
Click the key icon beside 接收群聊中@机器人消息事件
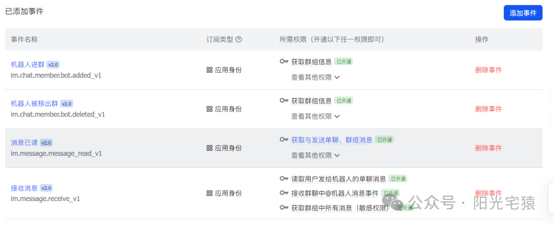[x=284, y=193]
